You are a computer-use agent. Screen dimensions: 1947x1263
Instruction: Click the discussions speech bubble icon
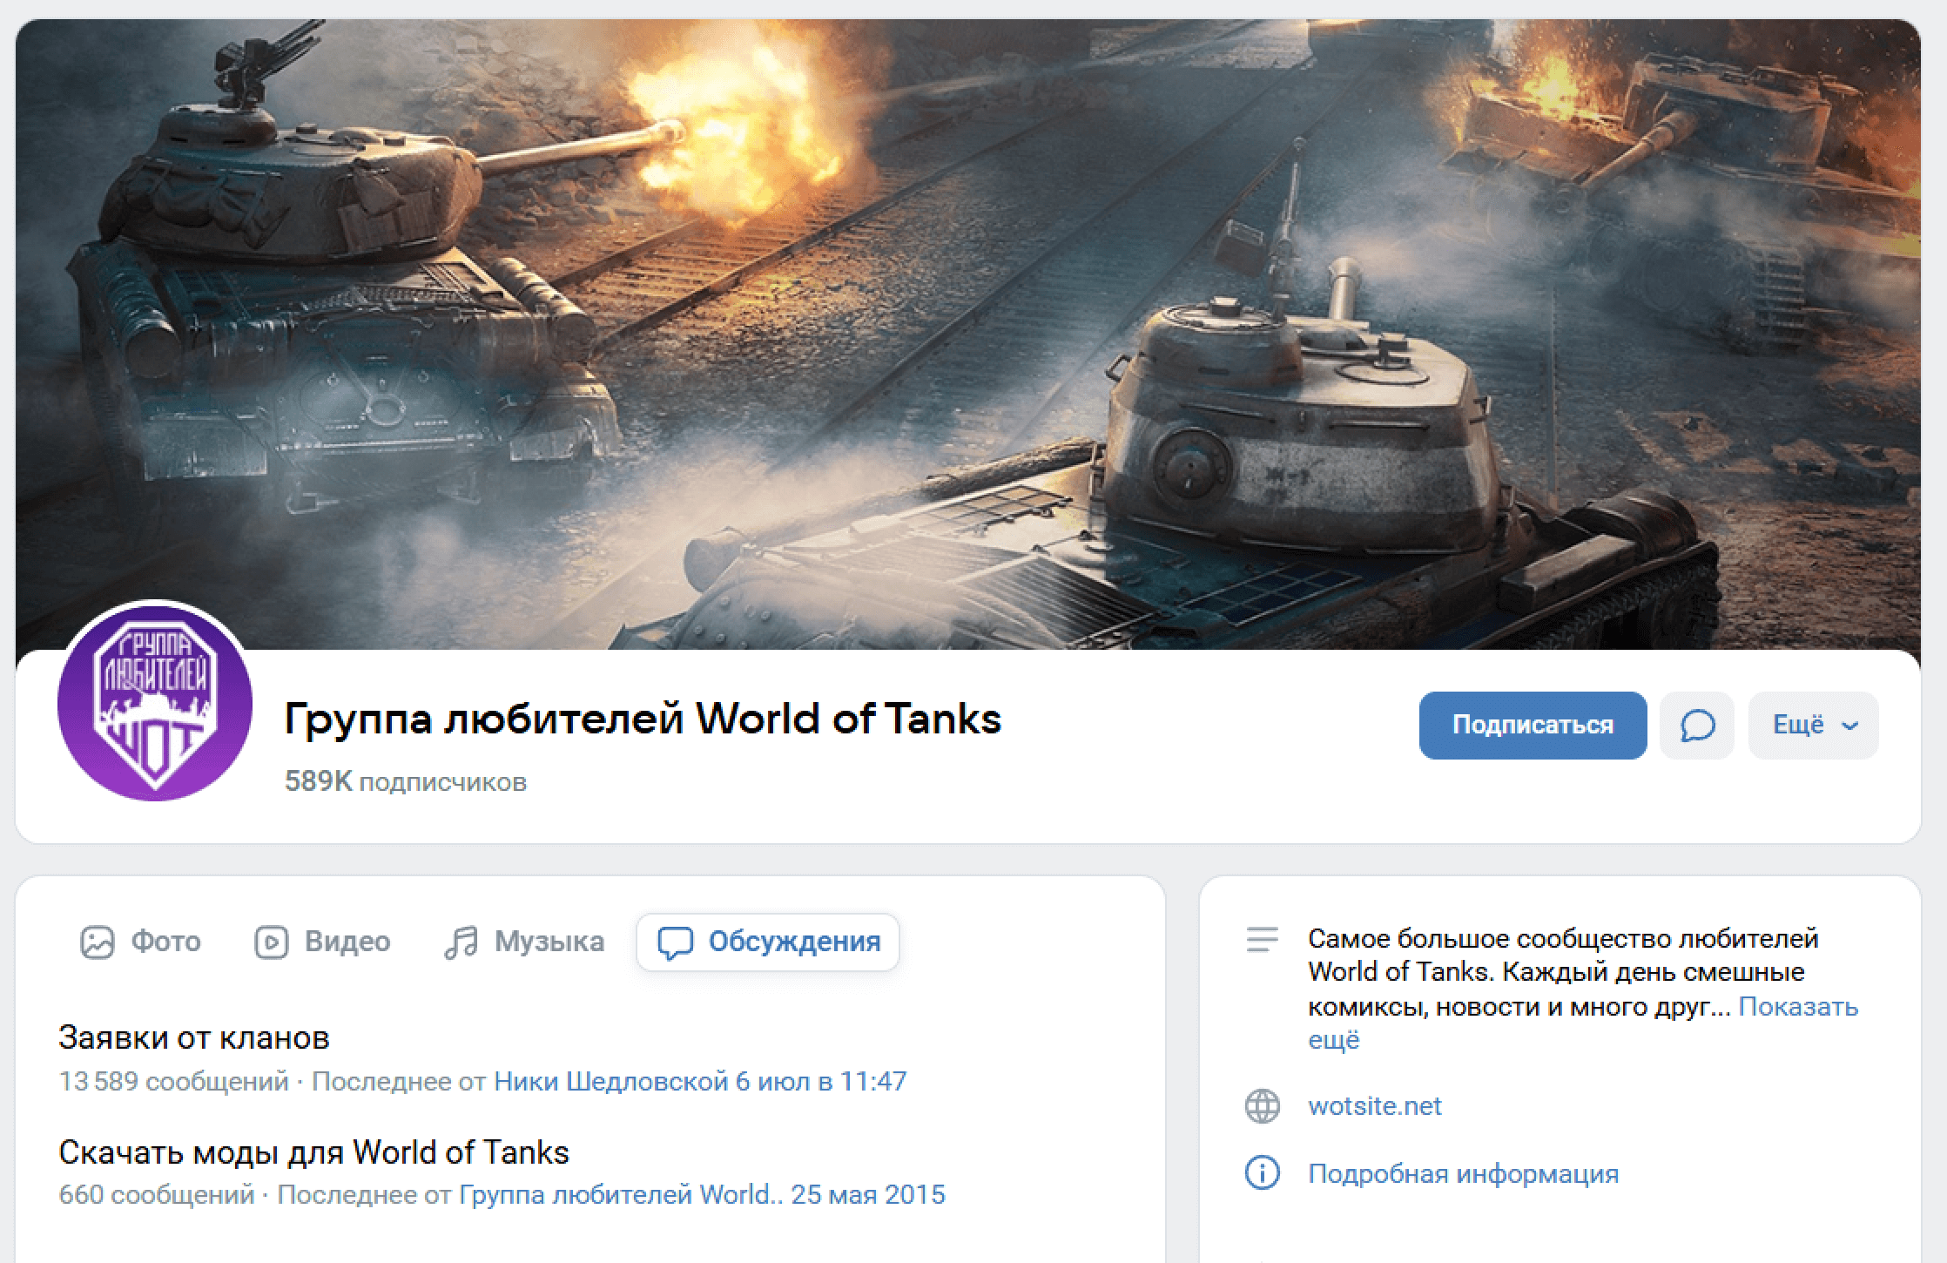click(x=675, y=942)
